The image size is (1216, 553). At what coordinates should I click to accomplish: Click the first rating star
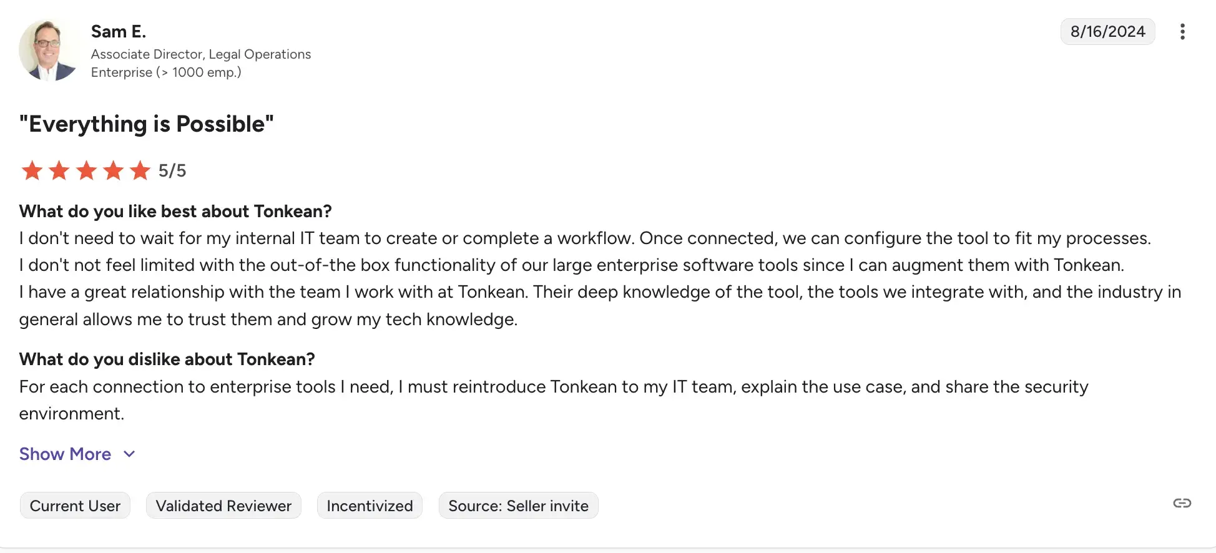point(32,170)
